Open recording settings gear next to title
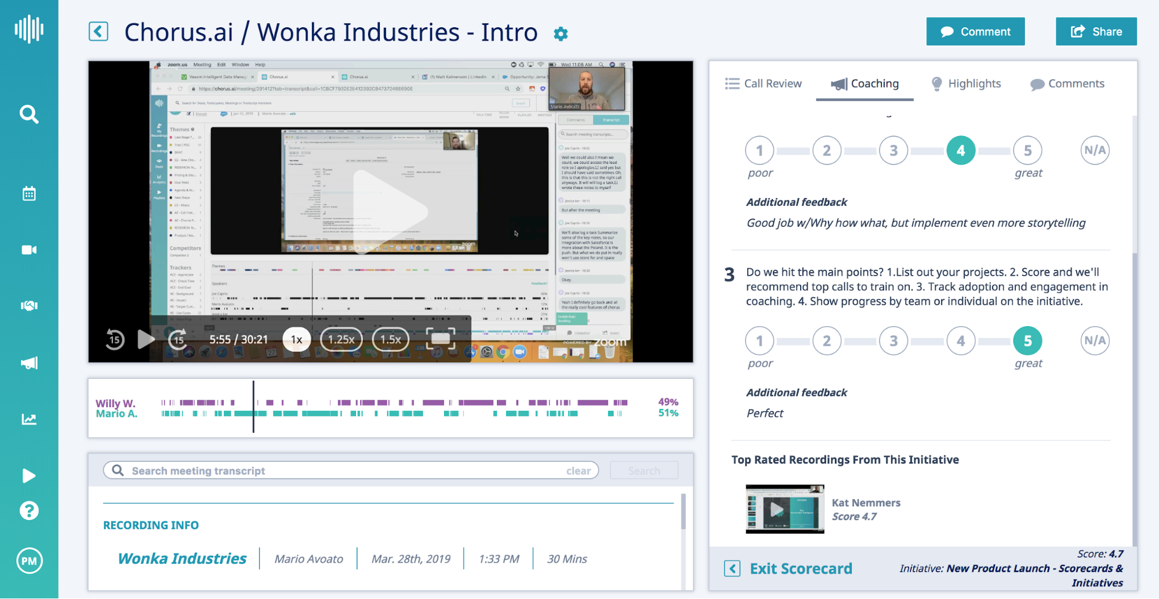The width and height of the screenshot is (1159, 599). point(561,34)
